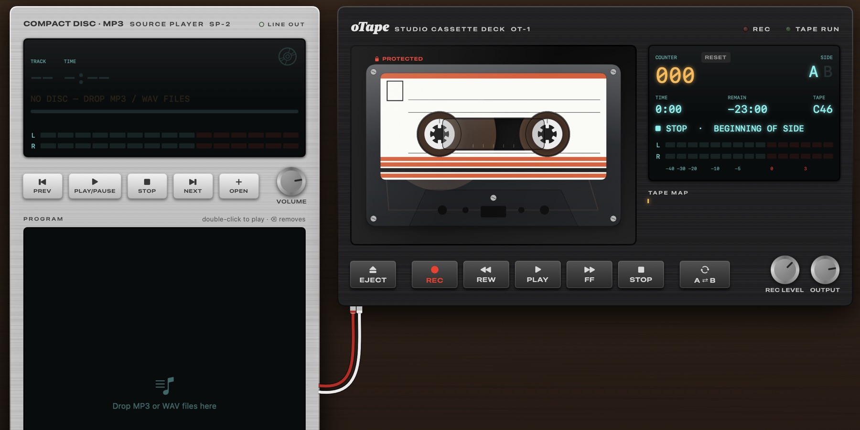860x430 pixels.
Task: Click the music note drop-zone icon
Action: pyautogui.click(x=165, y=386)
